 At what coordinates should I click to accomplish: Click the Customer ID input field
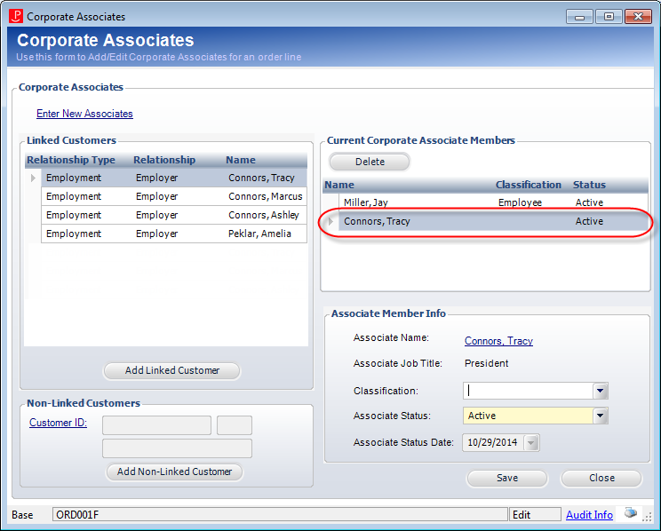tap(156, 425)
